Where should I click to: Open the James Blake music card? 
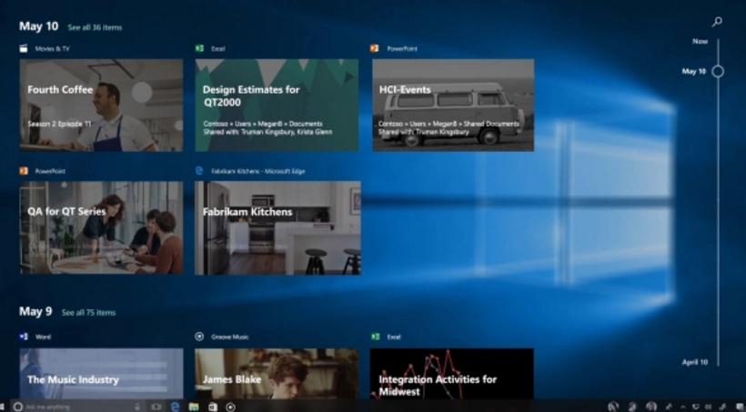(277, 374)
